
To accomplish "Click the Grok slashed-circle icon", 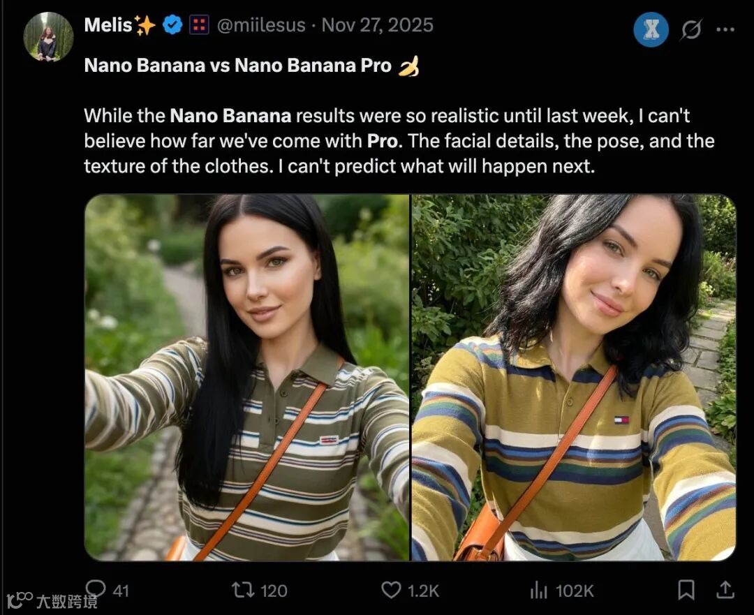I will pos(691,29).
